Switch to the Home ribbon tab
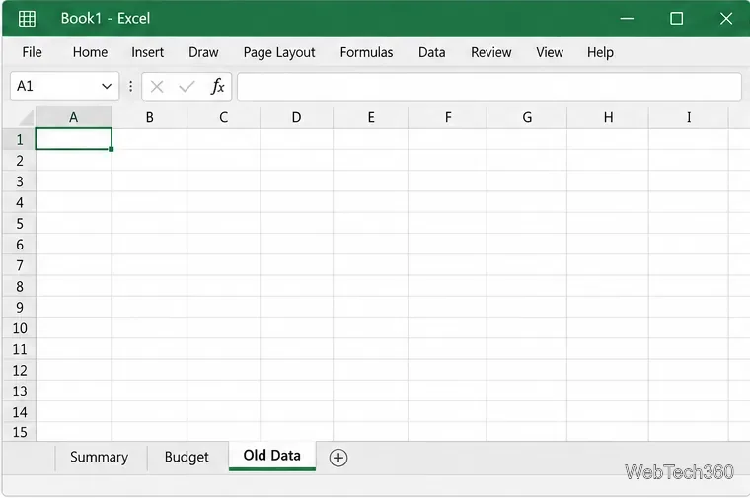This screenshot has width=750, height=498. [x=90, y=52]
